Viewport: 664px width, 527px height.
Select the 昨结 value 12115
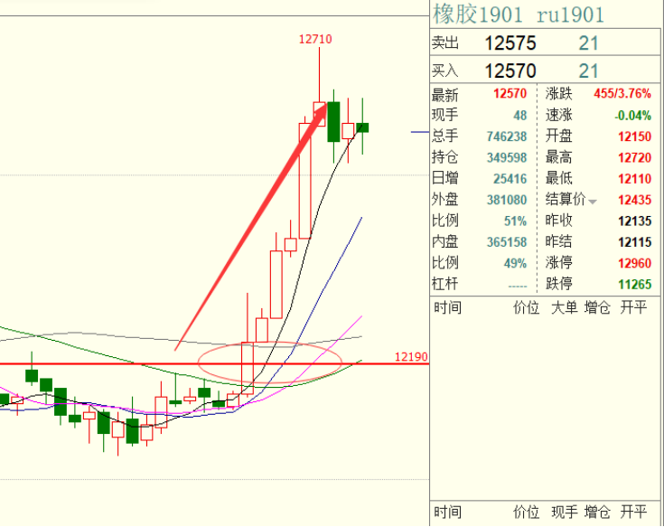point(634,242)
